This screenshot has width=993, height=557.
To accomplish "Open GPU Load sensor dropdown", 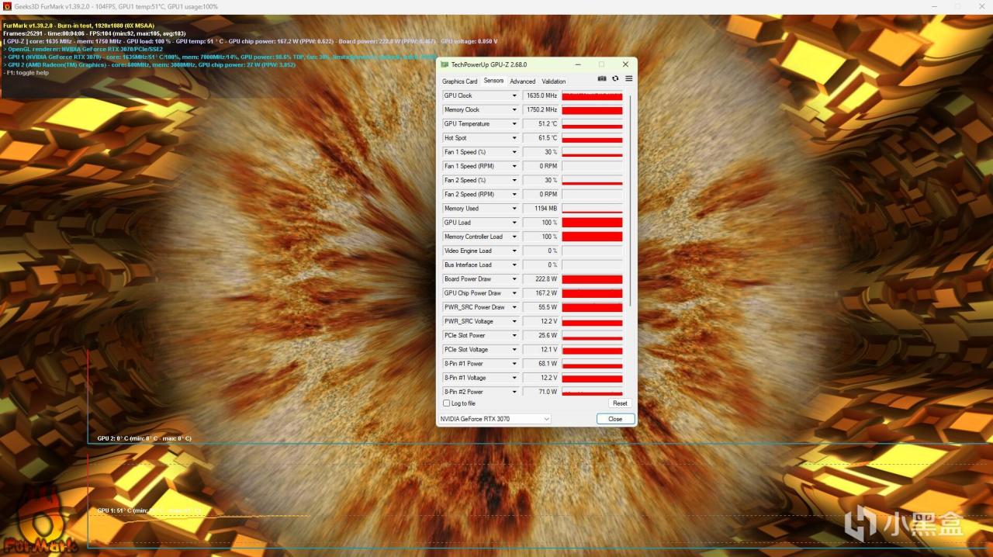I will point(514,223).
